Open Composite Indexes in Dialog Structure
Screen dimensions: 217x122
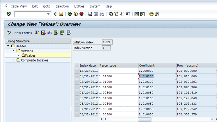[34, 60]
